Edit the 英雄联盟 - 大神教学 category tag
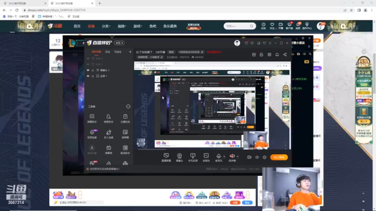 [150, 57]
